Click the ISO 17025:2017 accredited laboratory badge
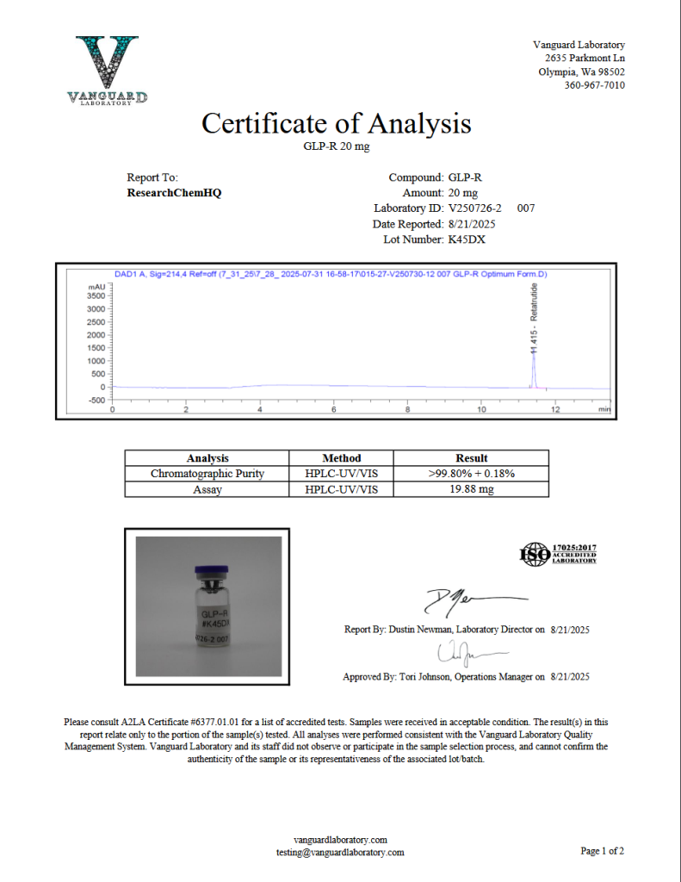 (x=558, y=554)
